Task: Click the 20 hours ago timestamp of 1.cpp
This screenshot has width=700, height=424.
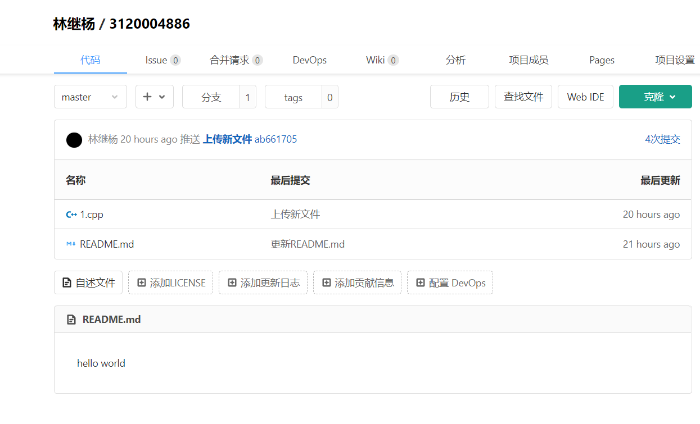Action: pyautogui.click(x=651, y=215)
